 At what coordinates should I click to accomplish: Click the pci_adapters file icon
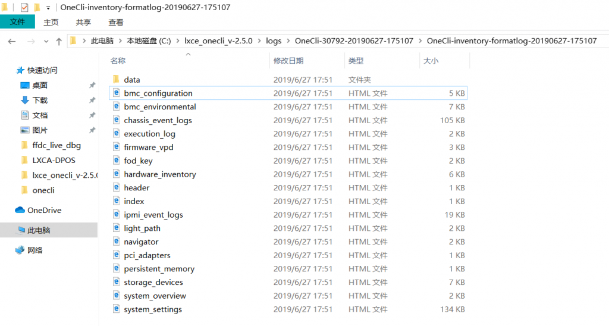(116, 255)
